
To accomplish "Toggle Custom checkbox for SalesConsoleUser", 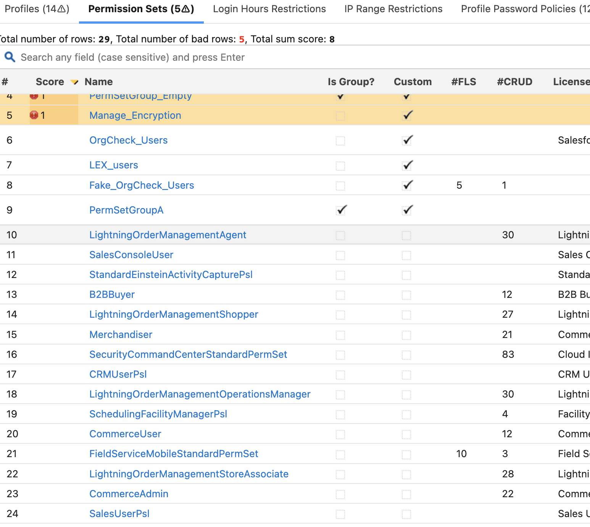I will (x=406, y=255).
